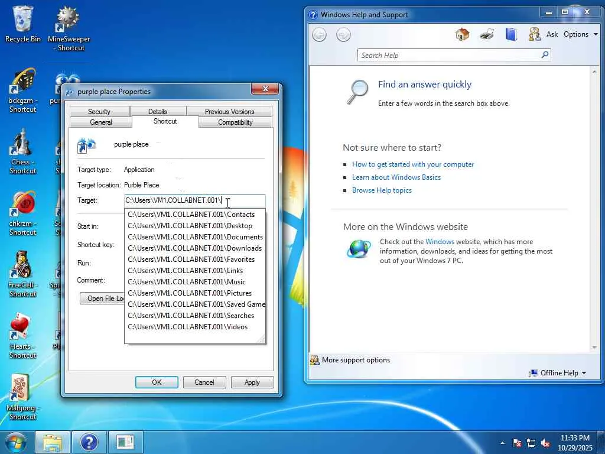Screen dimensions: 605x454
Task: Click the Ask text in Help toolbar
Action: [552, 34]
